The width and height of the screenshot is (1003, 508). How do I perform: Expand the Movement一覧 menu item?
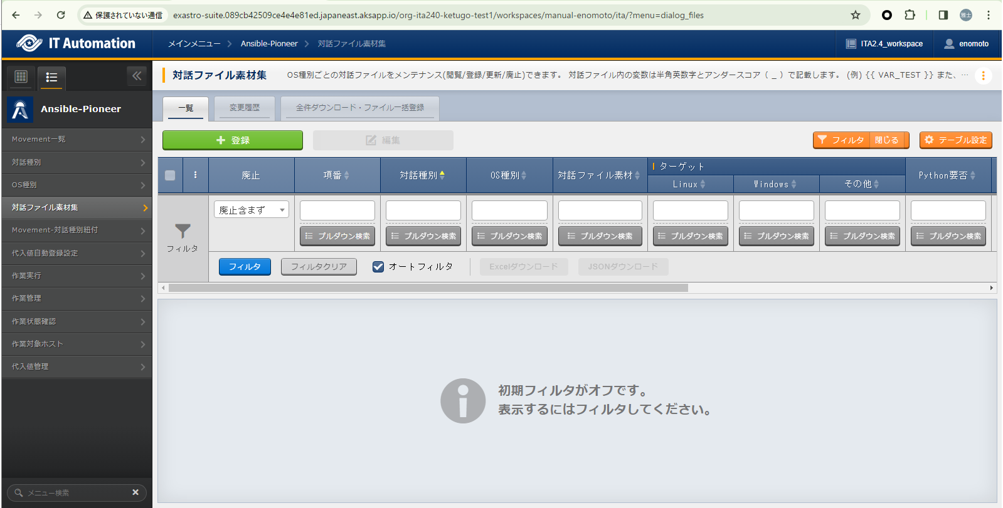[77, 139]
